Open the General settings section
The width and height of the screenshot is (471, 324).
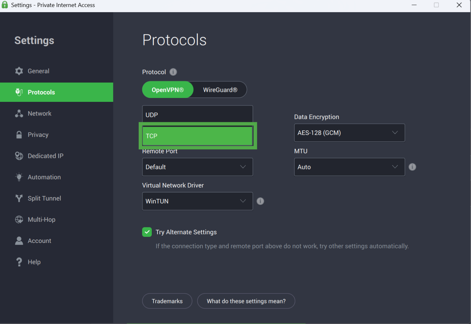tap(57, 71)
